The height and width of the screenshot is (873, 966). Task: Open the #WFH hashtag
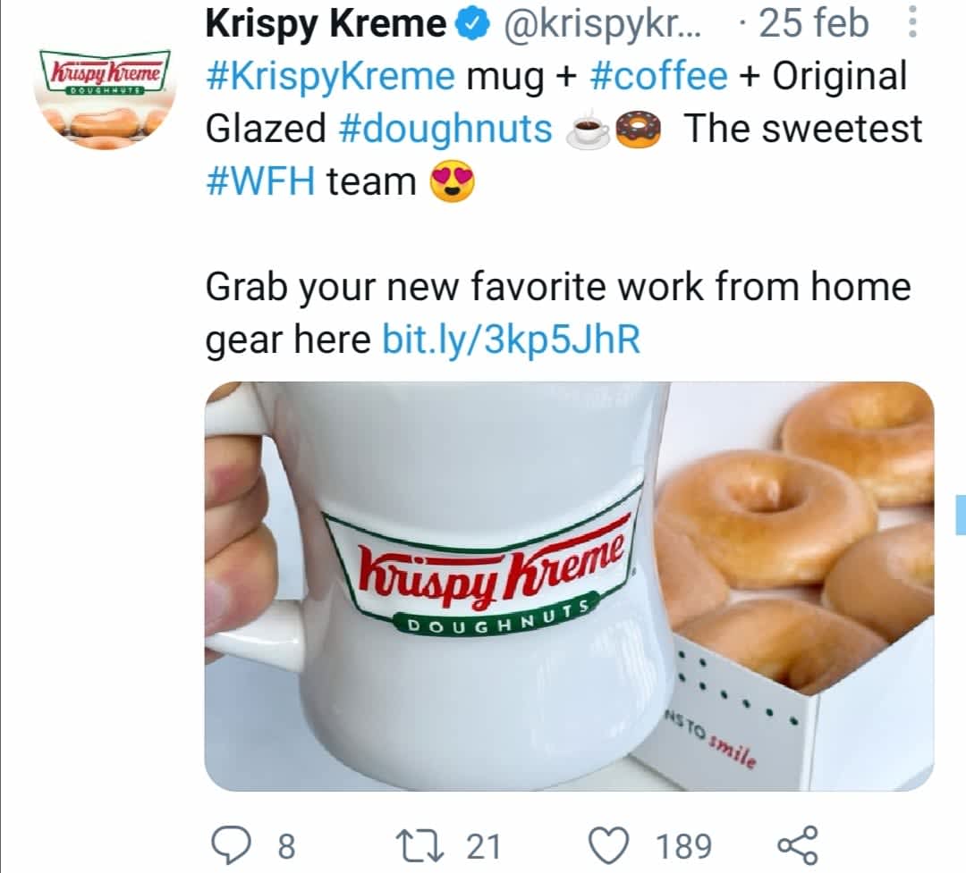260,181
